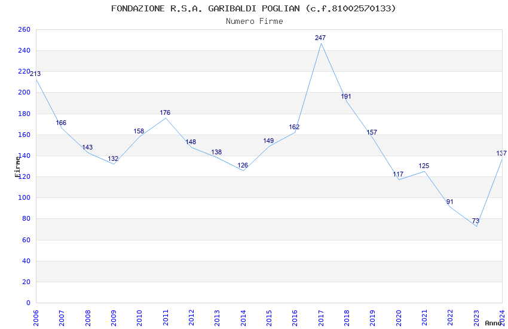Click y-axis tick label 180
This screenshot has width=508, height=329.
pyautogui.click(x=24, y=114)
